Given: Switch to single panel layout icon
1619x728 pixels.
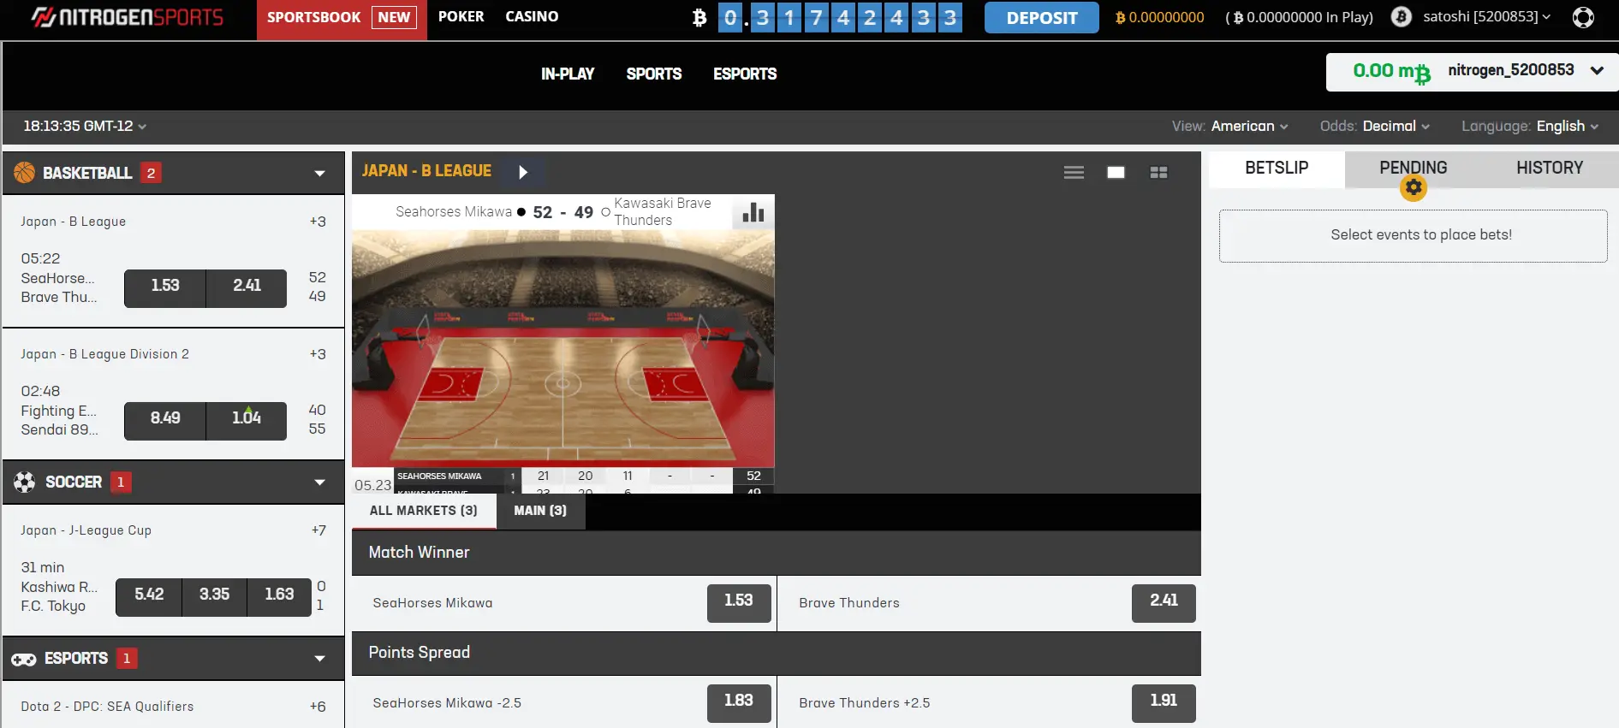Looking at the screenshot, I should point(1116,173).
